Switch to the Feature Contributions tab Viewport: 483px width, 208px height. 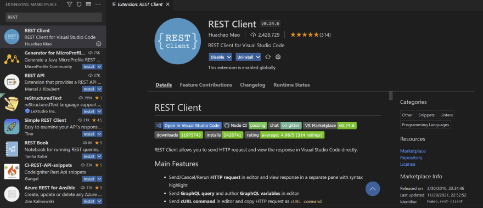206,85
